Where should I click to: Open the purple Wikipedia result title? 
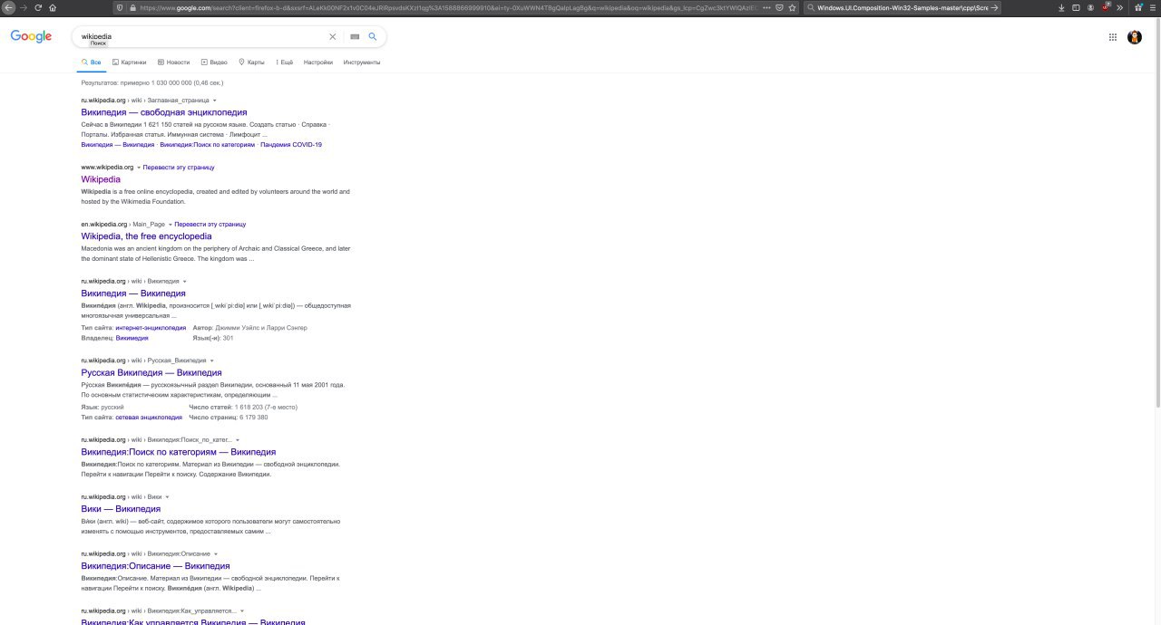101,179
